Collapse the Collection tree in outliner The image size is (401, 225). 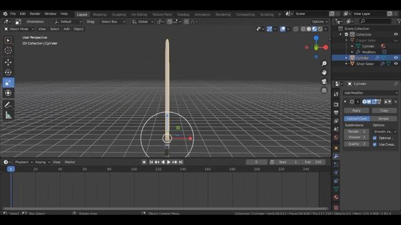tap(340, 34)
